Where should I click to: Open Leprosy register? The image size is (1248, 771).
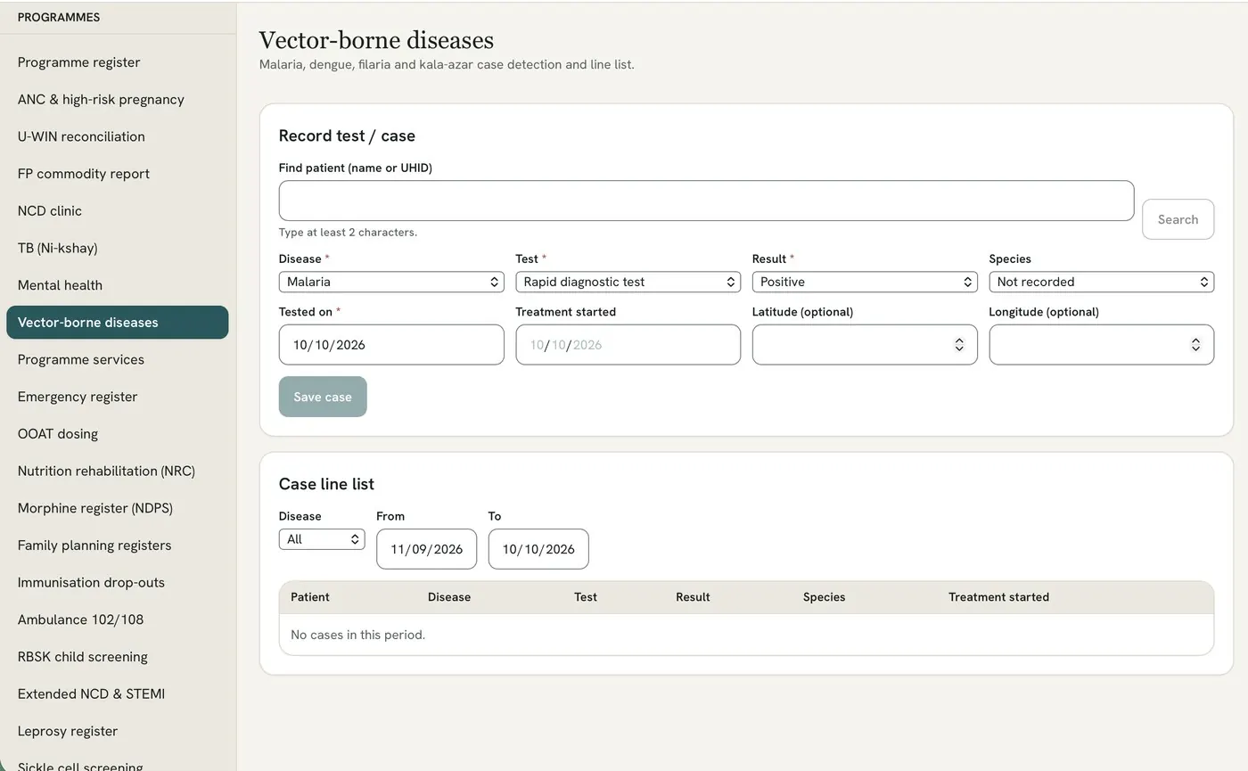[x=117, y=731]
